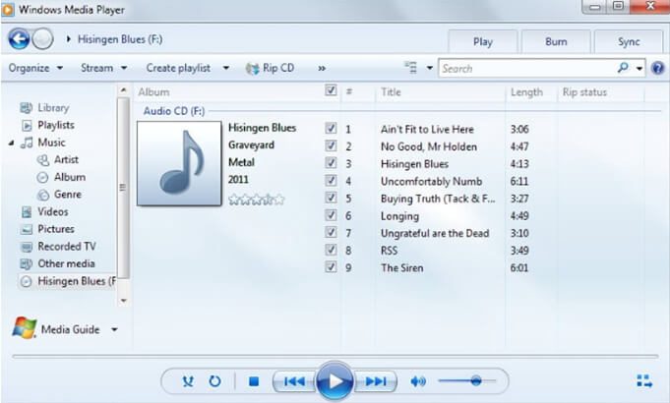
Task: Open the Media Guide dropdown arrow
Action: 114,329
